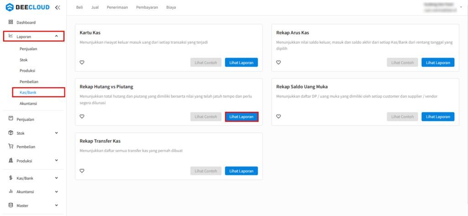The height and width of the screenshot is (216, 468).
Task: Expand the Kas/Bank section chevron
Action: coord(57,178)
